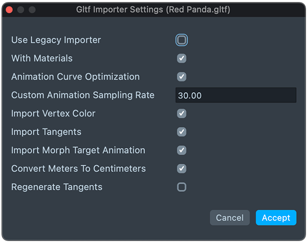
Task: Disable Animation Curve Optimization checkbox
Action: click(182, 77)
